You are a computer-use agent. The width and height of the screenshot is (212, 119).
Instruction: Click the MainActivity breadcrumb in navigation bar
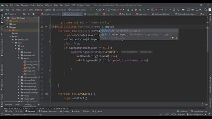coord(60,10)
